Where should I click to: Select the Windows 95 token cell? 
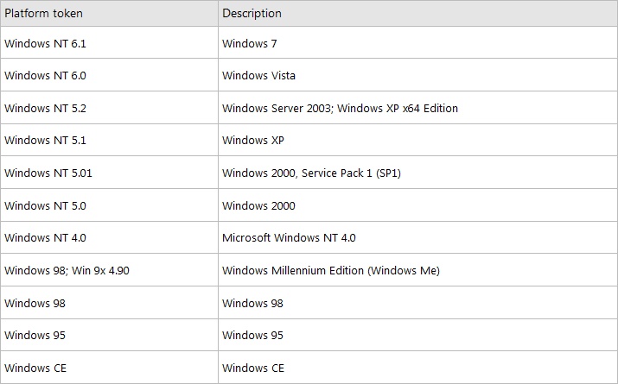pos(109,335)
